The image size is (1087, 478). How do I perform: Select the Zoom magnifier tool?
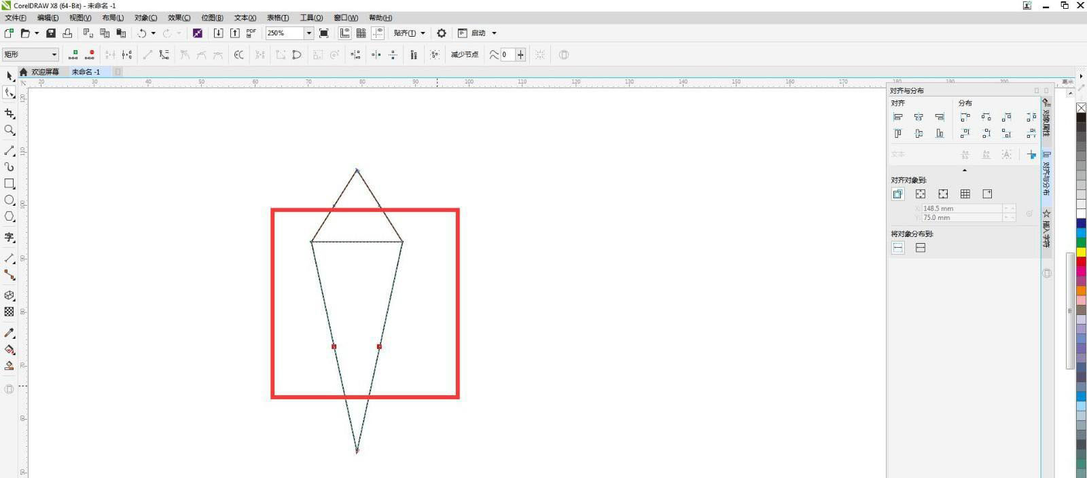click(10, 130)
